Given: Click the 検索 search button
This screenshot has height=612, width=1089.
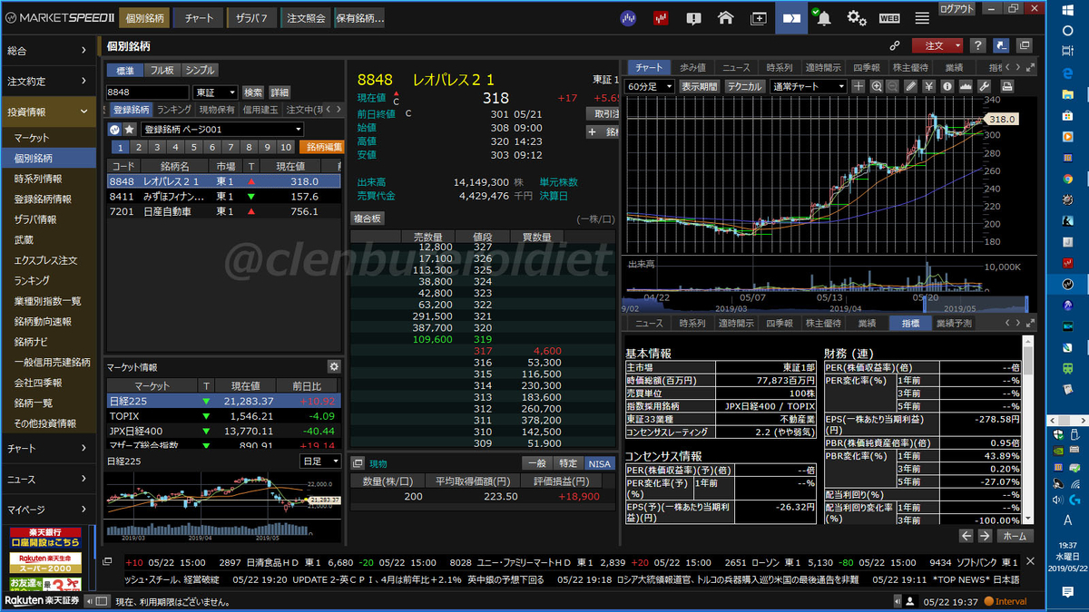Looking at the screenshot, I should point(252,92).
